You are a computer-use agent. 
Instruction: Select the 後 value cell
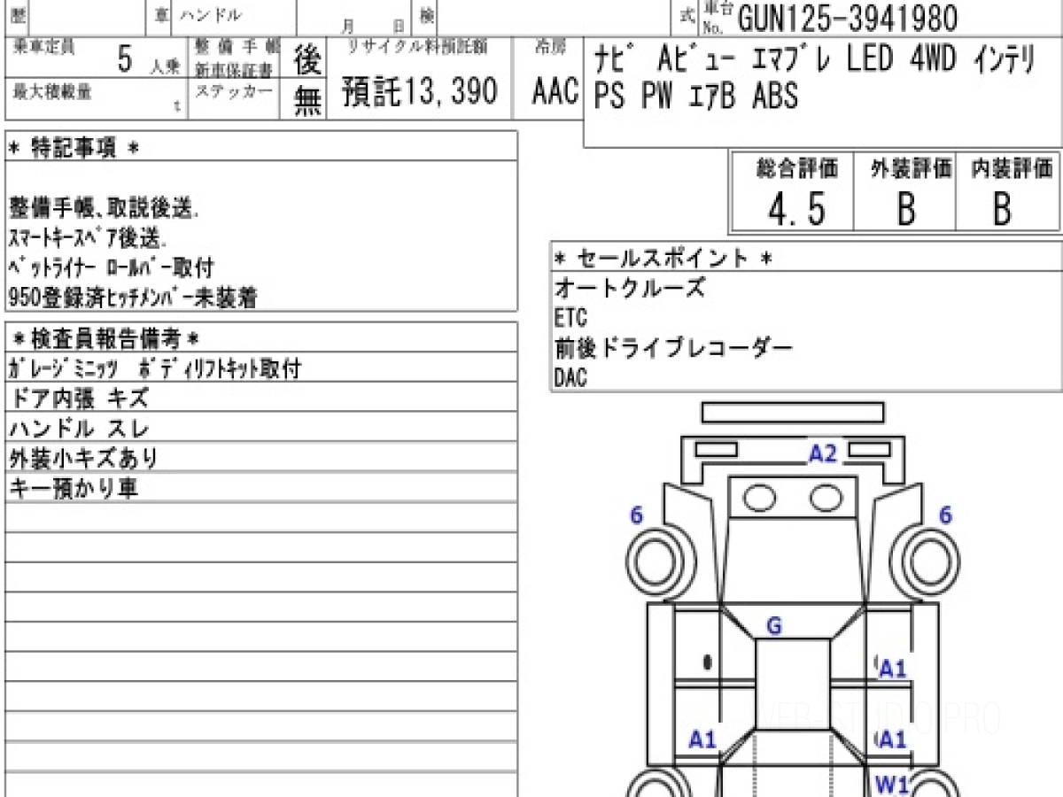pyautogui.click(x=306, y=59)
